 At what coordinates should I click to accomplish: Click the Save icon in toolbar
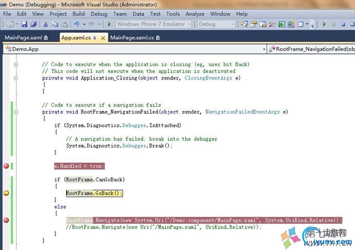[x=24, y=24]
